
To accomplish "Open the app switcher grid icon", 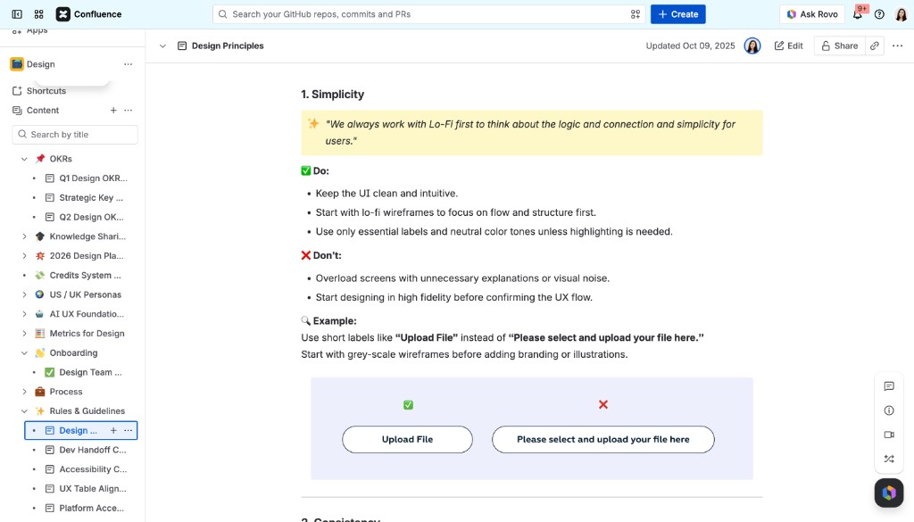I will click(x=39, y=14).
